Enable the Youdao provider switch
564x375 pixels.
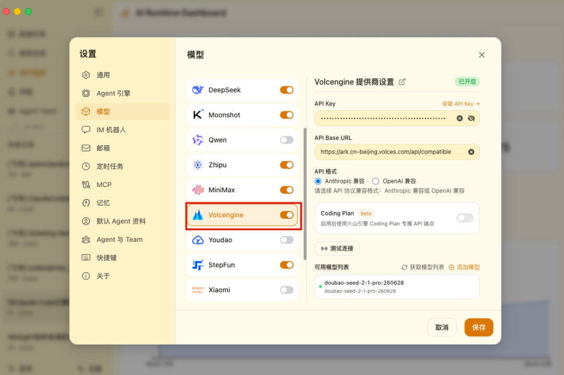(287, 240)
